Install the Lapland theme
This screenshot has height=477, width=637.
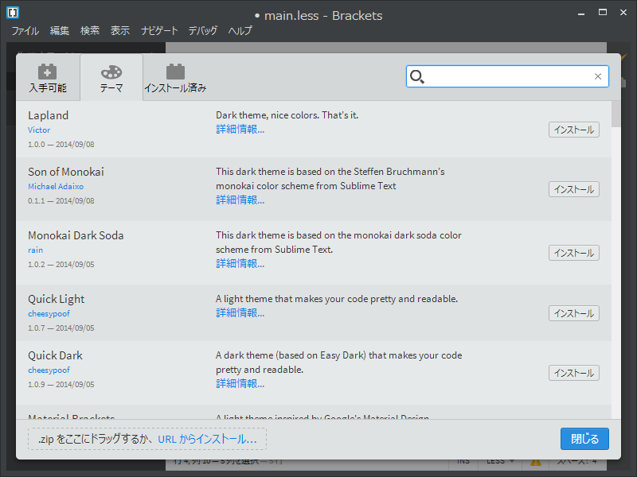tap(573, 130)
